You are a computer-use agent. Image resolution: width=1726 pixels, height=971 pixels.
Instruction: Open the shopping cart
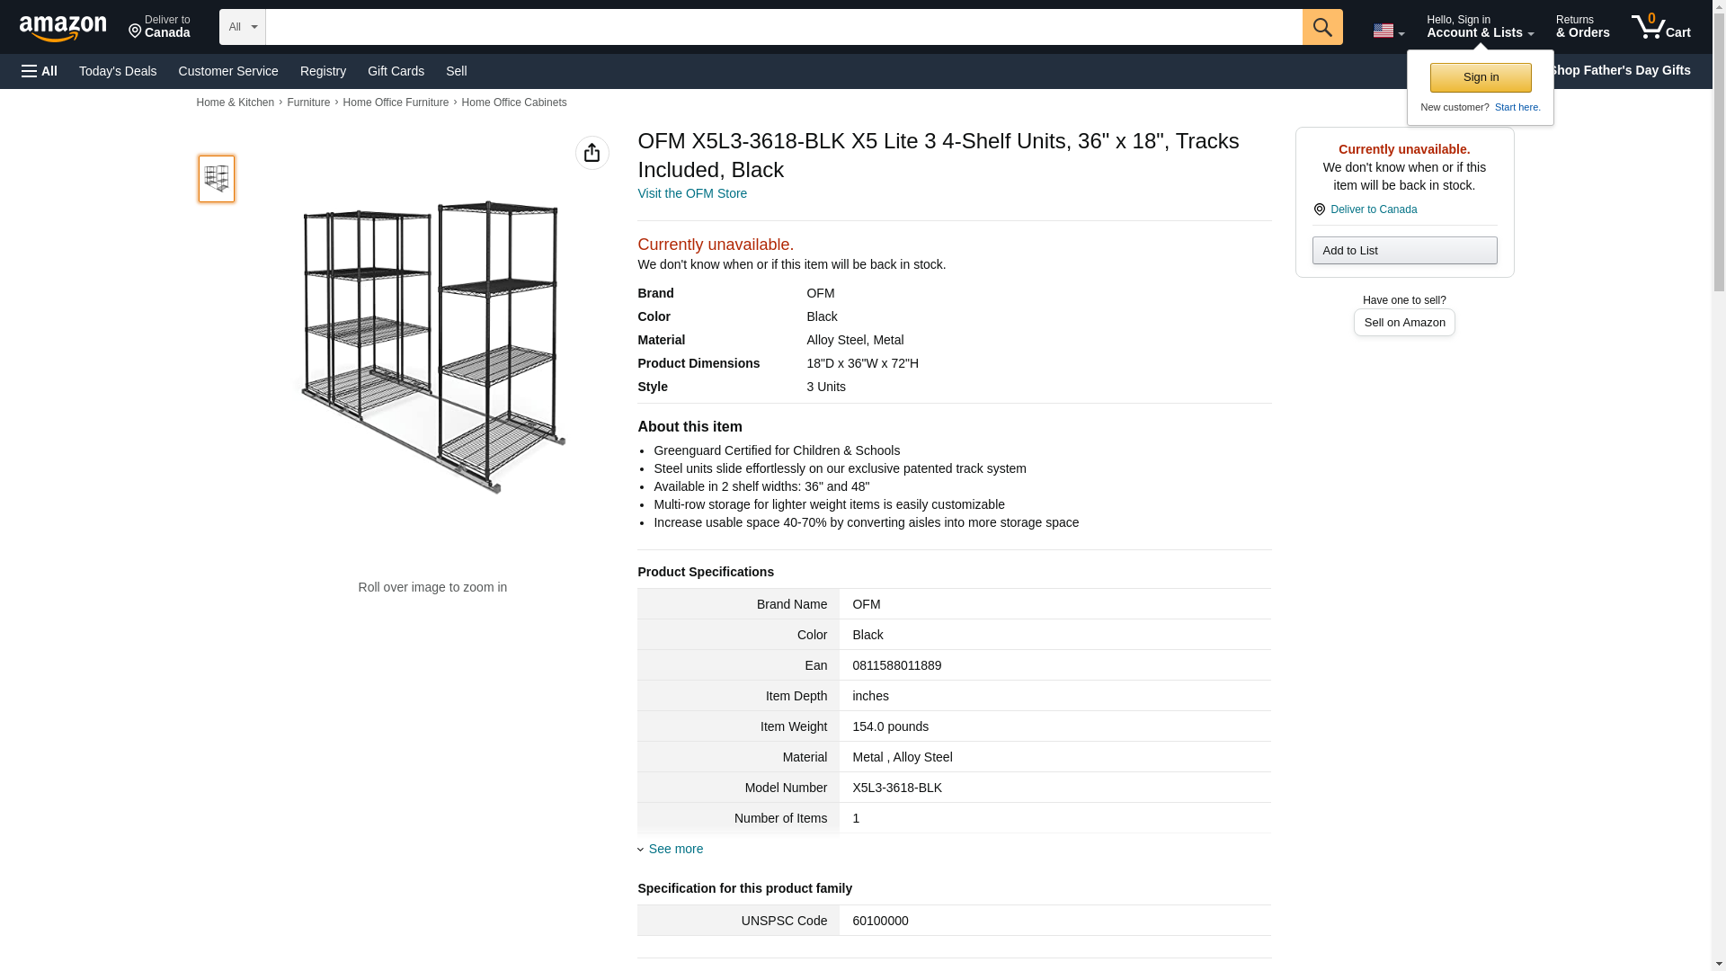tap(1661, 27)
